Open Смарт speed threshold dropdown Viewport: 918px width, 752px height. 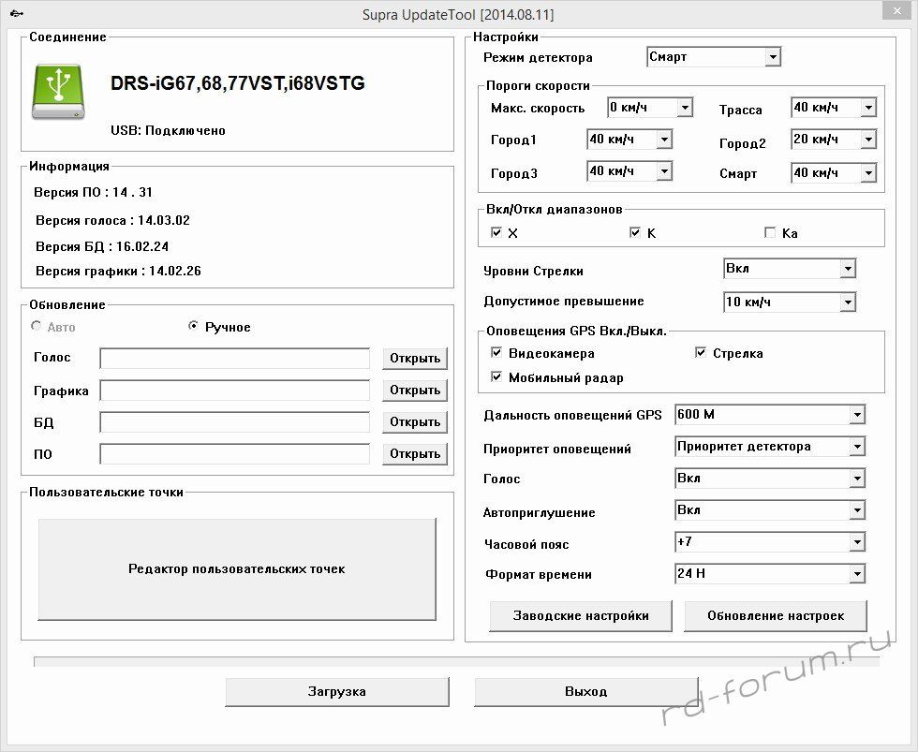pos(833,172)
